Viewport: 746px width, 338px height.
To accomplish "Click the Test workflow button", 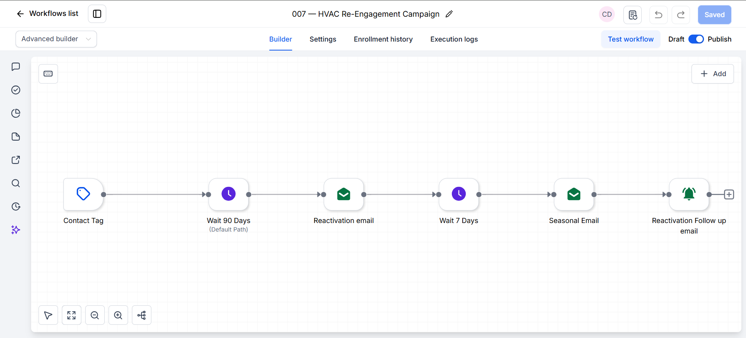I will (631, 39).
